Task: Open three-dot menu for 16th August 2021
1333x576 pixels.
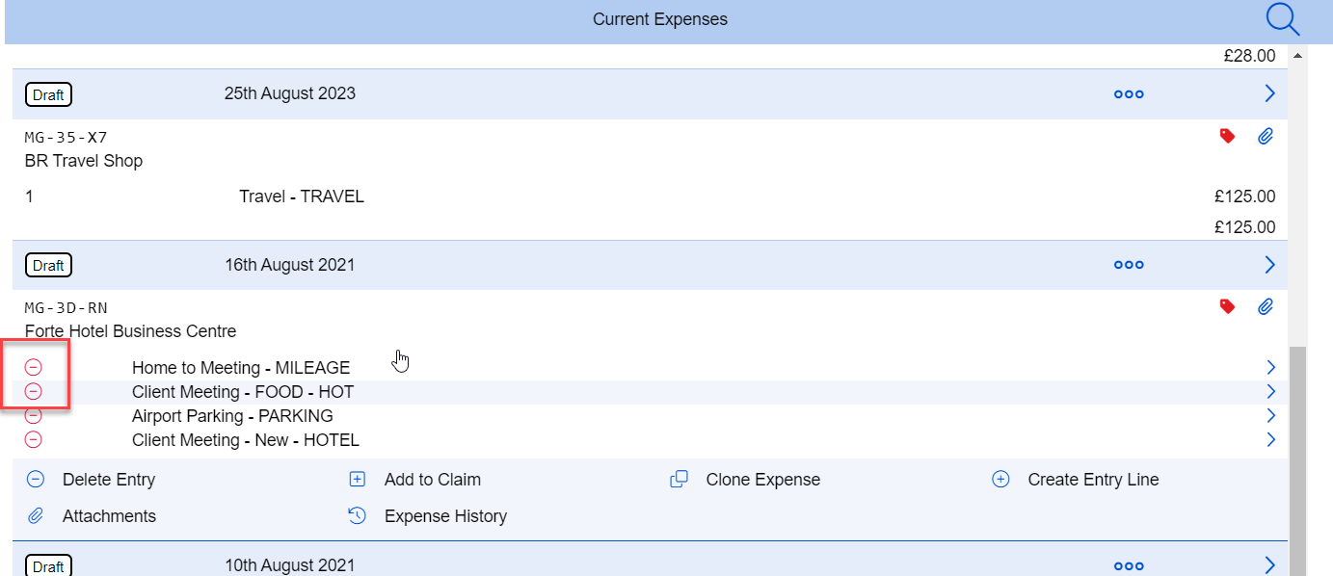Action: tap(1129, 265)
